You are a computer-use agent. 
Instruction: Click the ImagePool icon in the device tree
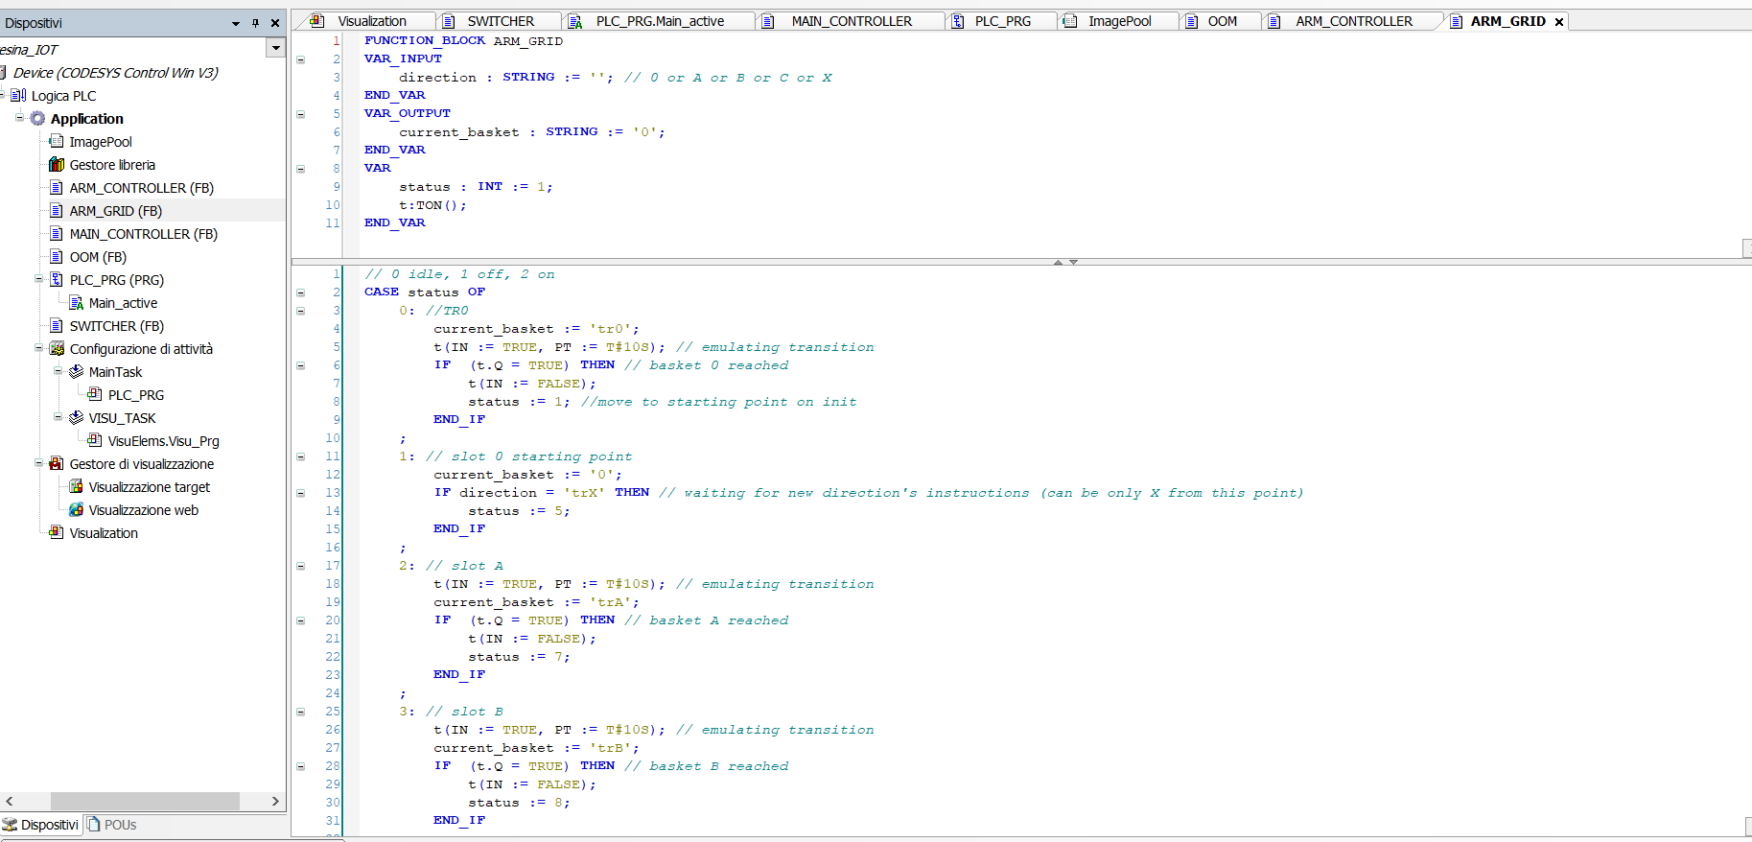coord(57,142)
